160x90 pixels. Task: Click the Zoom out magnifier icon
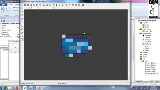(x=76, y=5)
